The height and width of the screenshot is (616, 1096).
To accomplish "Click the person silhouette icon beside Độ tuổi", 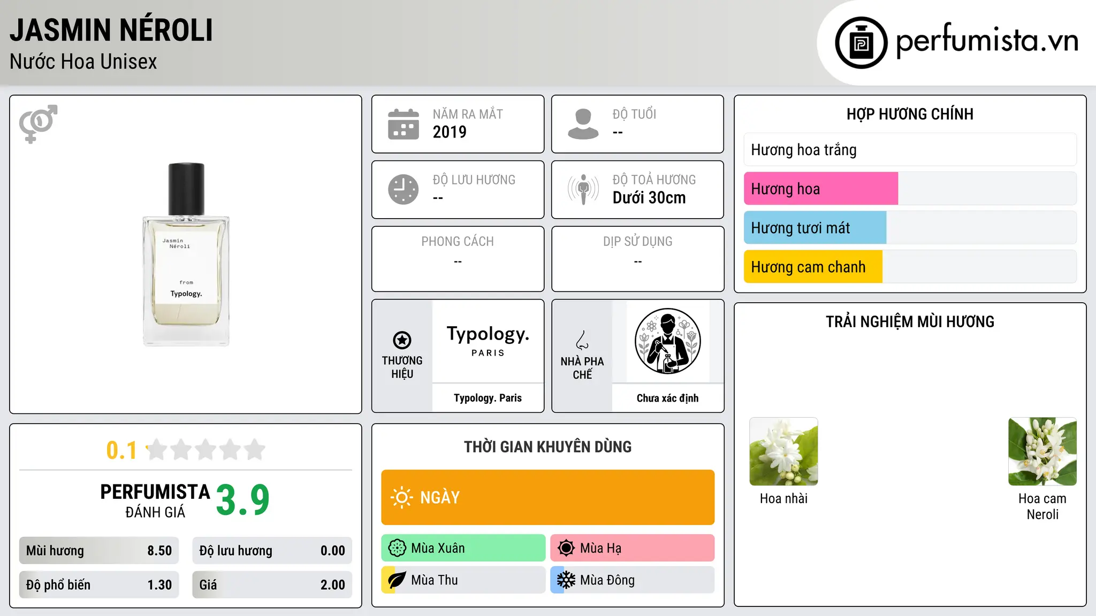I will tap(583, 124).
